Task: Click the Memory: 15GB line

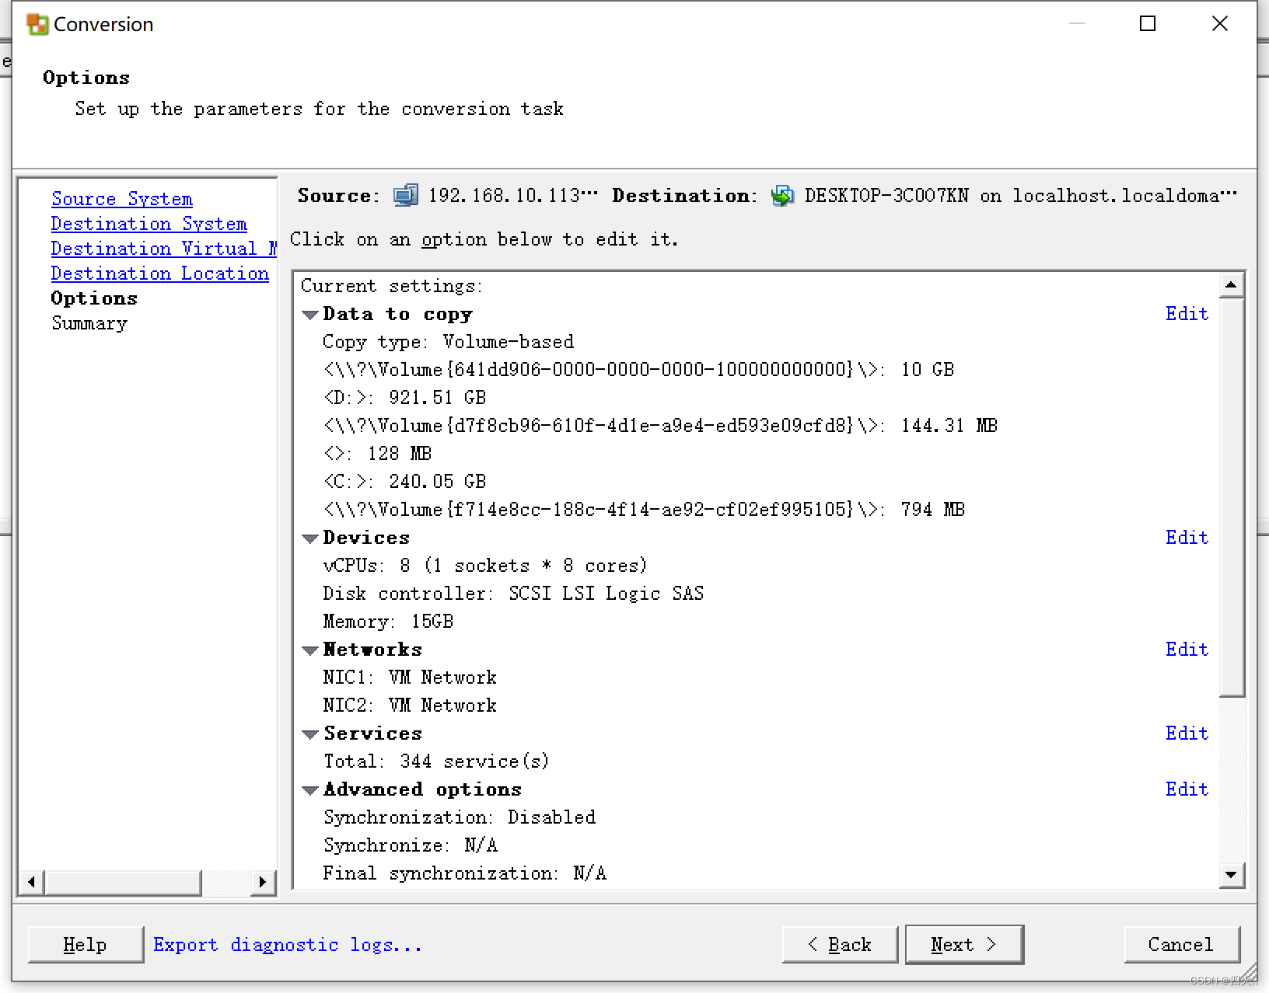Action: click(x=389, y=622)
